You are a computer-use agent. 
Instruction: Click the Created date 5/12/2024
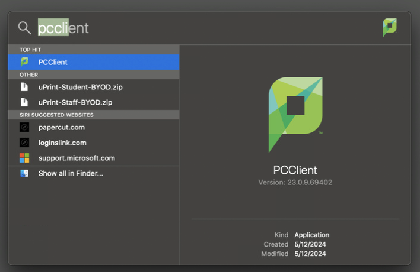[x=310, y=244]
